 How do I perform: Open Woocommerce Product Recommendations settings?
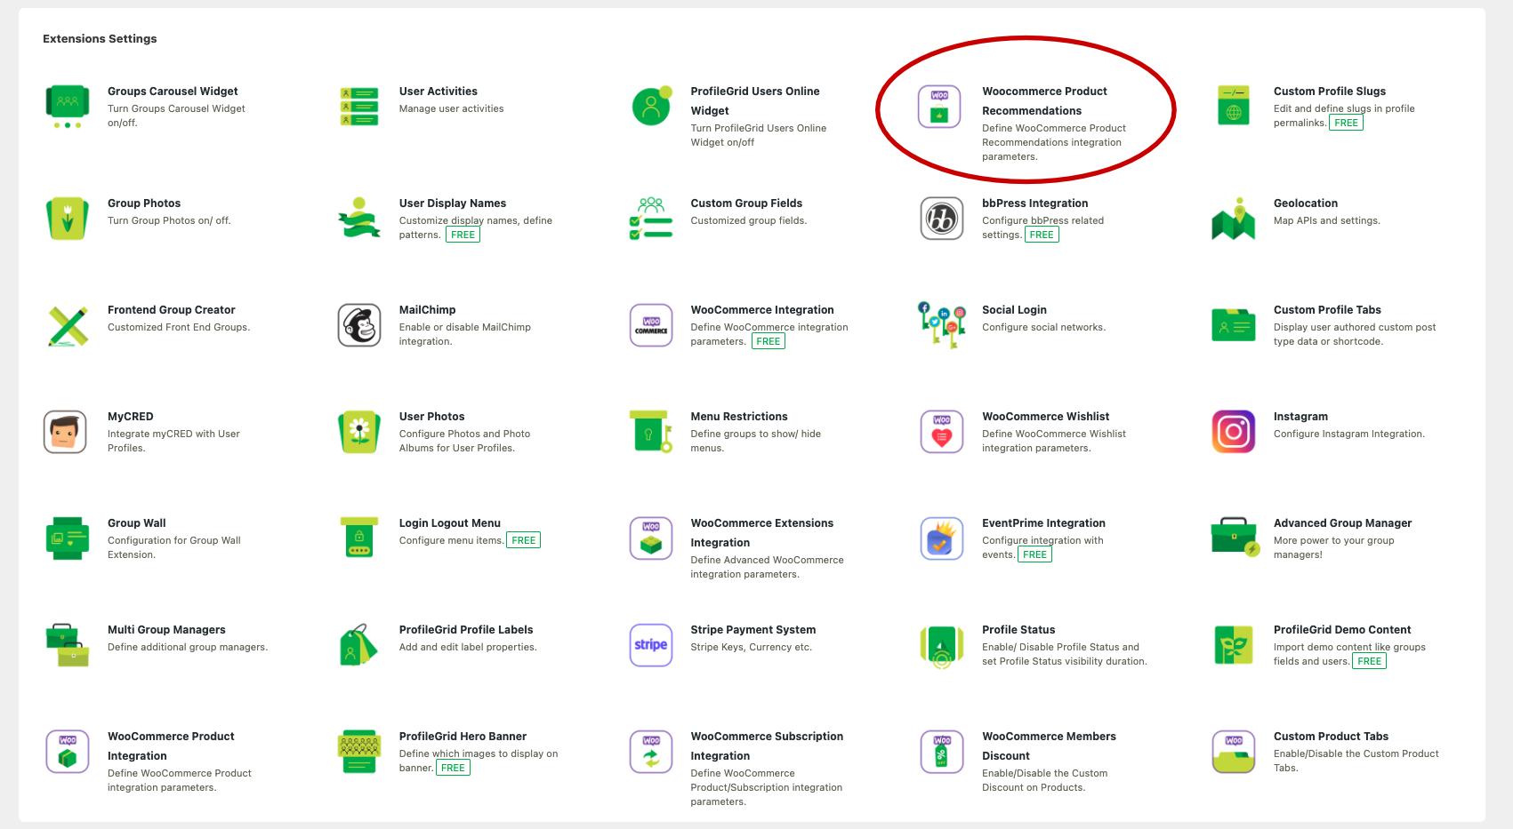click(x=1044, y=100)
